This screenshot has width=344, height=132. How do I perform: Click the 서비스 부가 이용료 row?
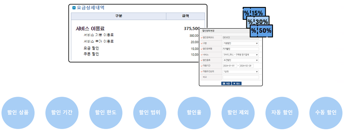tap(99, 42)
